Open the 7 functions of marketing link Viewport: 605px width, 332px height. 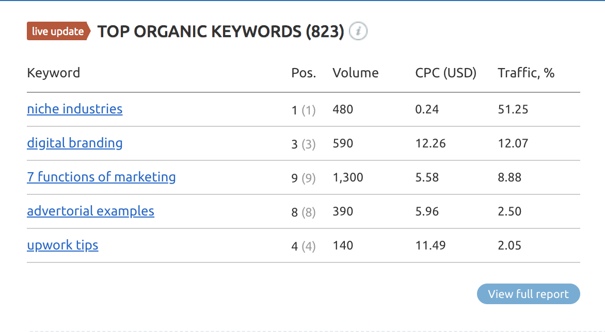(101, 177)
